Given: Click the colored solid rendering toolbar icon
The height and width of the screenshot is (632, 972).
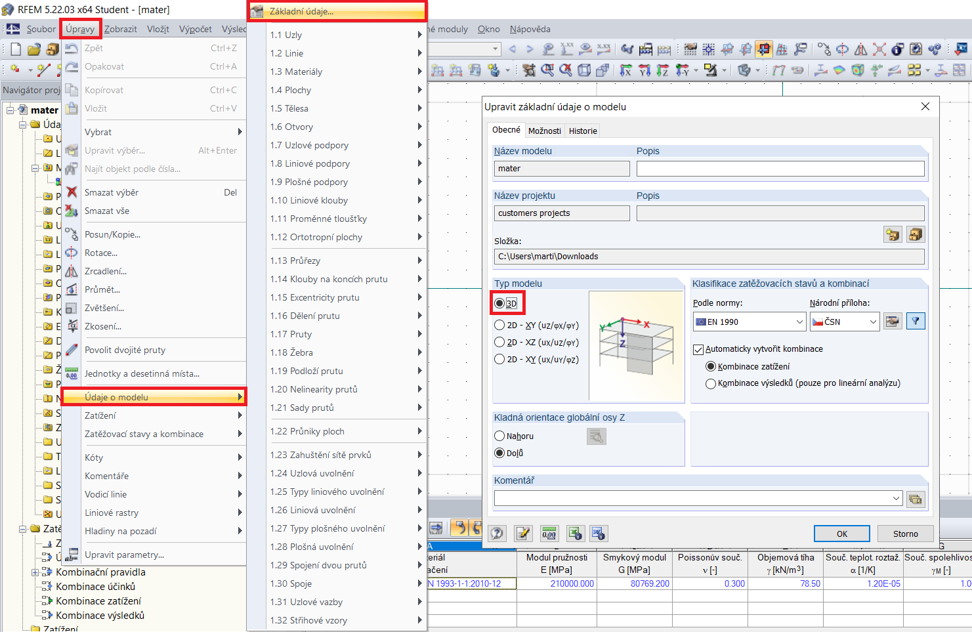Looking at the screenshot, I should click(x=857, y=70).
